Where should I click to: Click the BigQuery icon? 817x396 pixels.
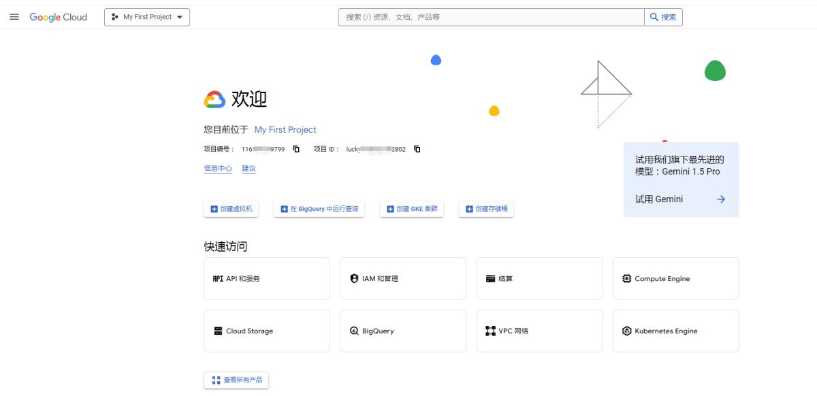point(354,331)
